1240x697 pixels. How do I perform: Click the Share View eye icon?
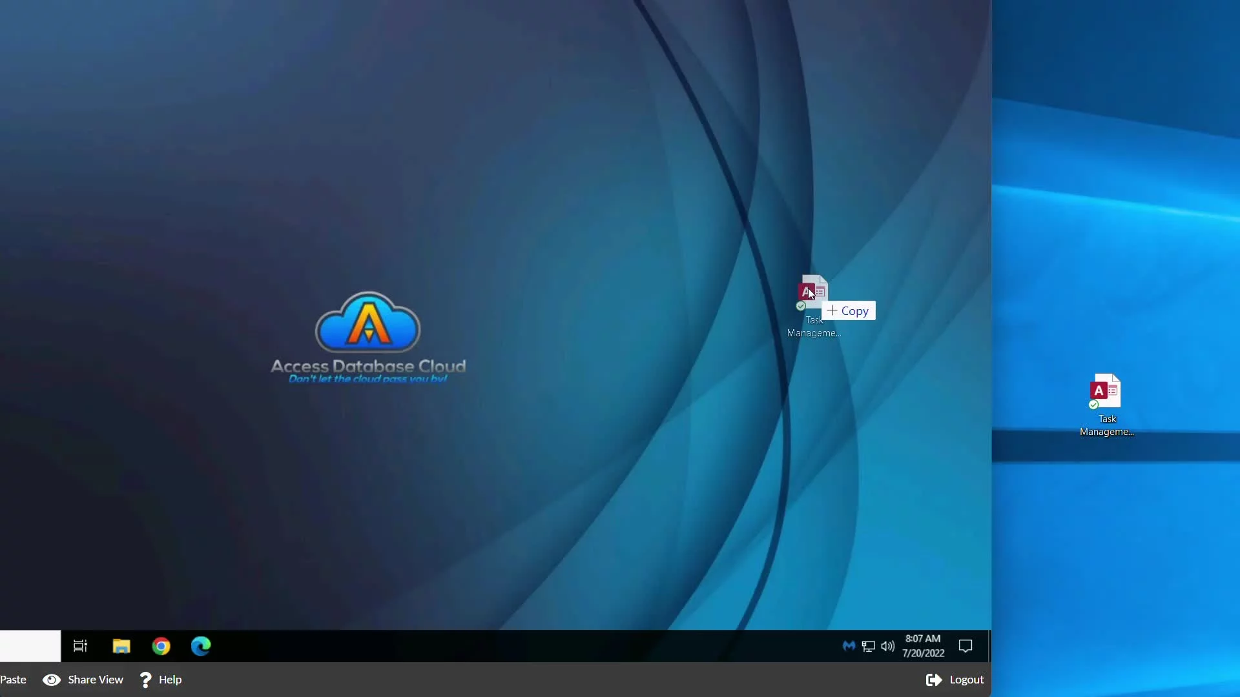52,680
